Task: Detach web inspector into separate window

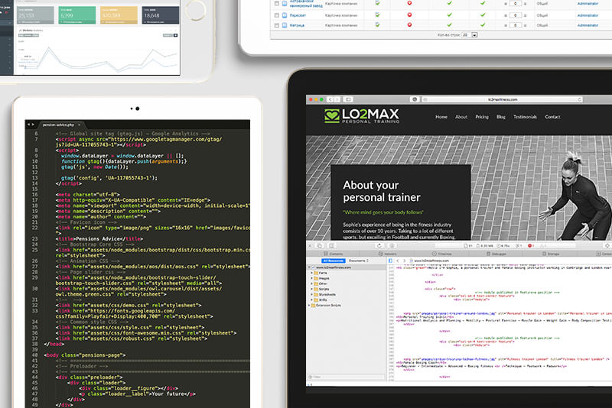Action: pyautogui.click(x=319, y=246)
